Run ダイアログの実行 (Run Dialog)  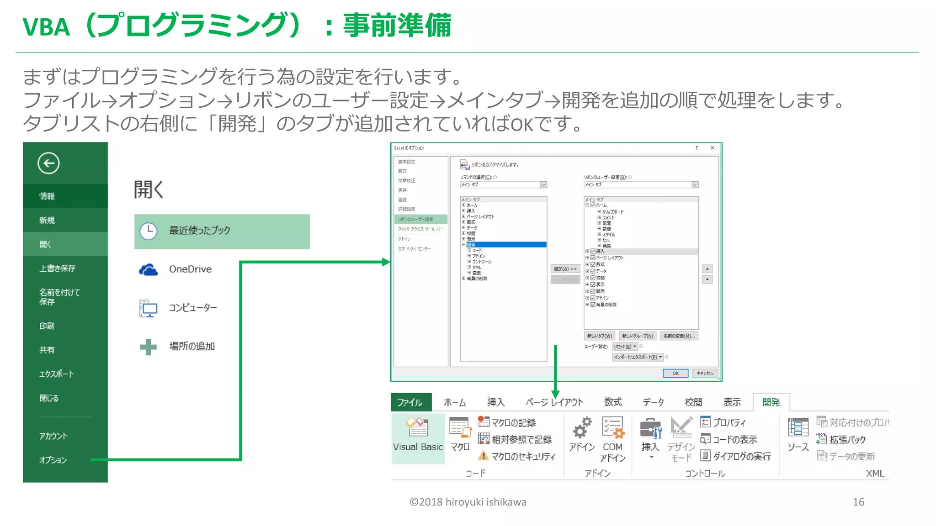click(735, 456)
